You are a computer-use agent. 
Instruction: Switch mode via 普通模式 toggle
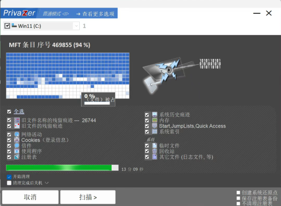(x=55, y=13)
